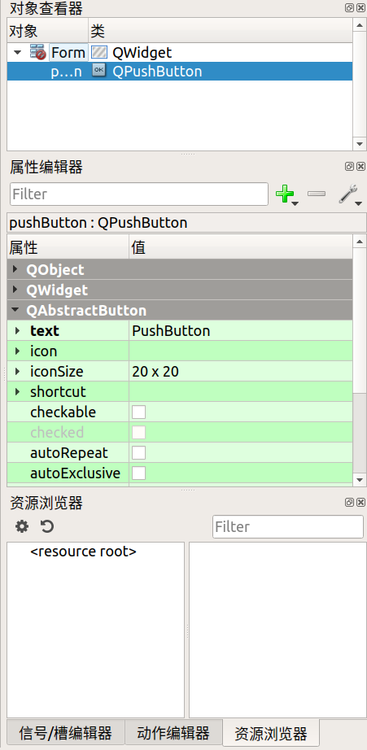Select the Form row in object tree

(x=180, y=52)
